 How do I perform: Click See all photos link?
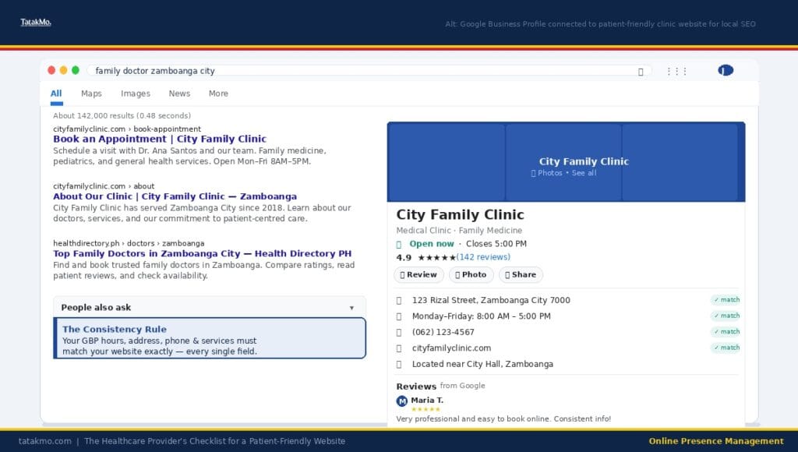[584, 173]
